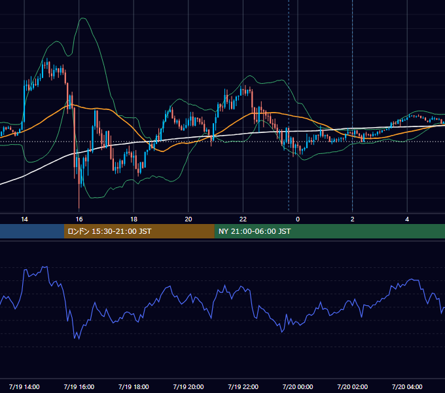445x393 pixels.
Task: Click the '7/19 14:00' time label
Action: [24, 386]
